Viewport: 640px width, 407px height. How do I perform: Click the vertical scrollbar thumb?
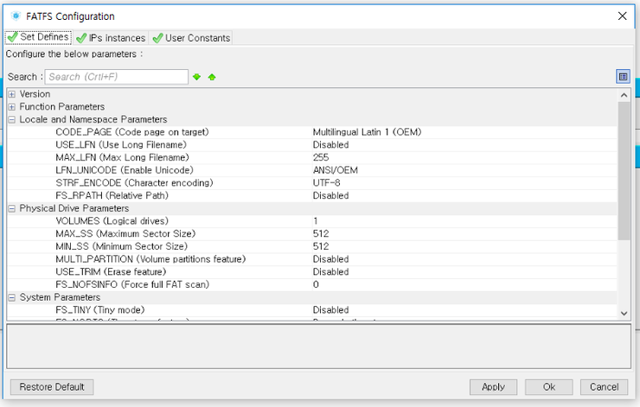click(x=624, y=170)
